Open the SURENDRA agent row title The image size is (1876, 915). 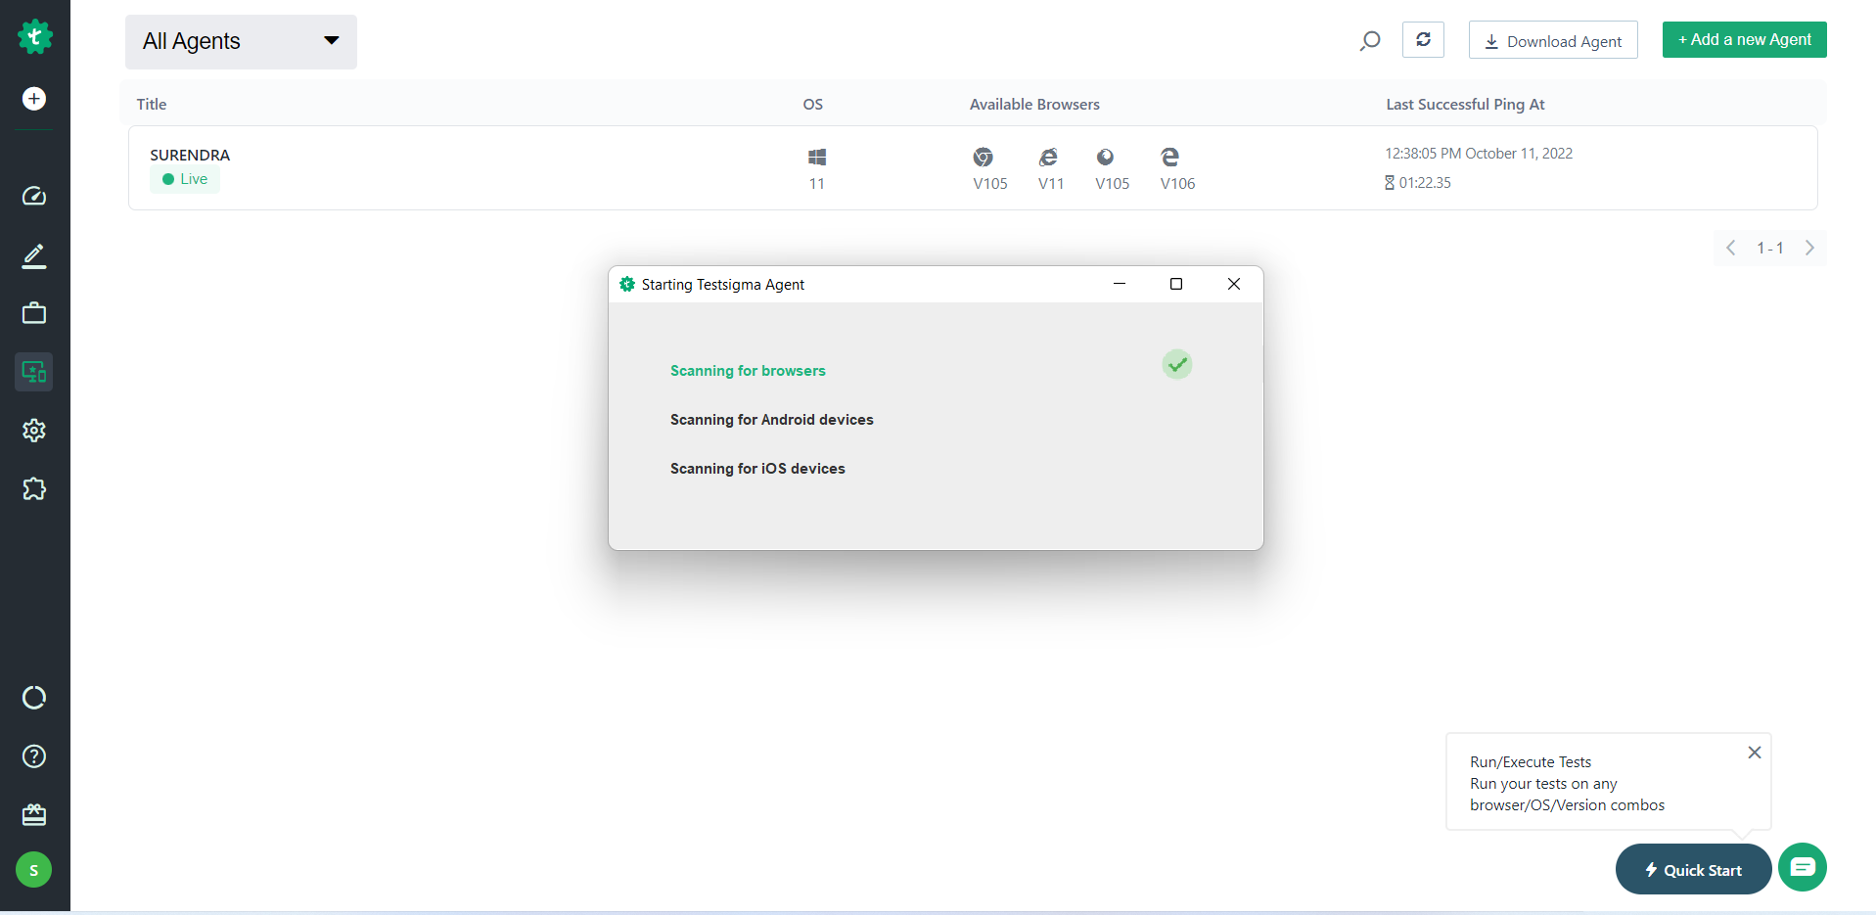point(190,155)
